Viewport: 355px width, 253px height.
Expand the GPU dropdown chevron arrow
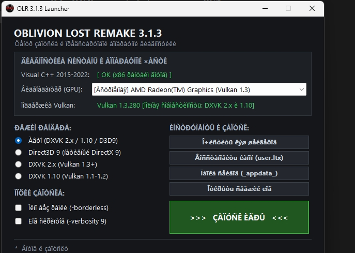[x=302, y=90]
